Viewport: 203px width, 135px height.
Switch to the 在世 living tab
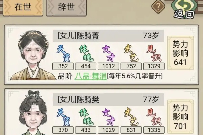pyautogui.click(x=23, y=8)
